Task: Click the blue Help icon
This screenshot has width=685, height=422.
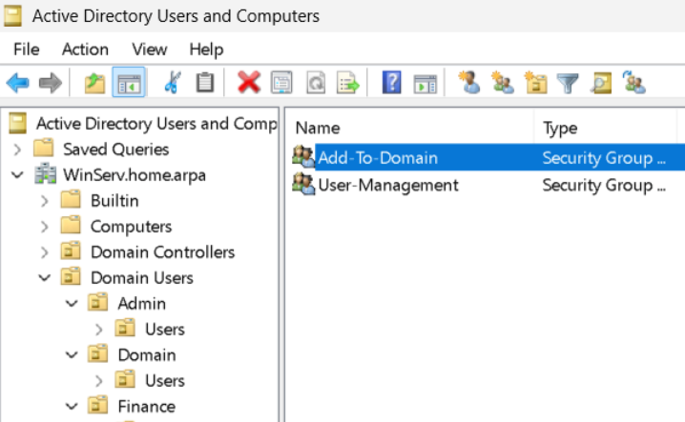Action: coord(391,84)
